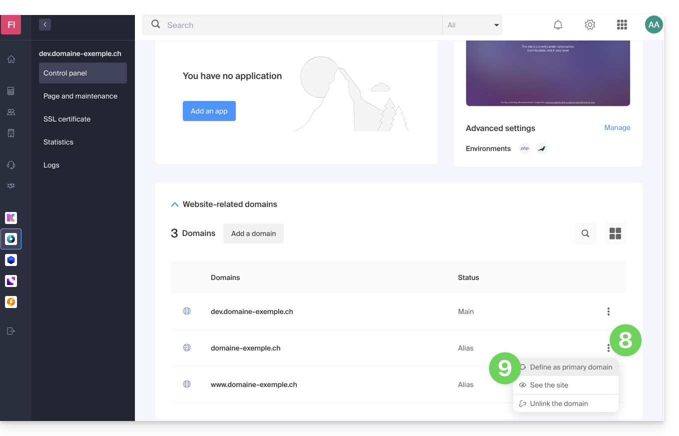Viewport: 679px width, 436px height.
Task: Select See the site menu entry
Action: coord(549,385)
